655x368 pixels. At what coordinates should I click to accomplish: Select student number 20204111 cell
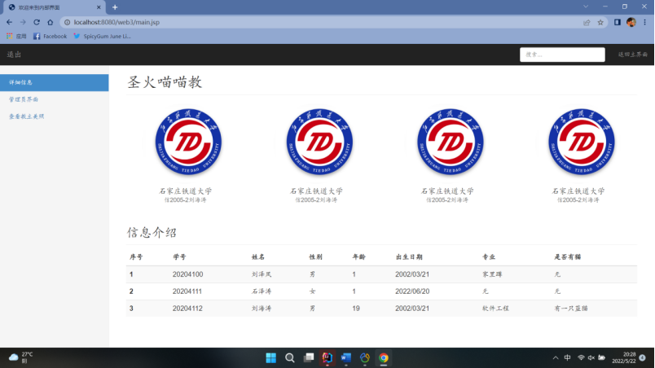[187, 291]
